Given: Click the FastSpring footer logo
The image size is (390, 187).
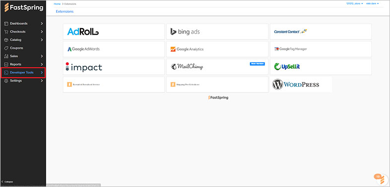Looking at the screenshot, I should tap(218, 97).
